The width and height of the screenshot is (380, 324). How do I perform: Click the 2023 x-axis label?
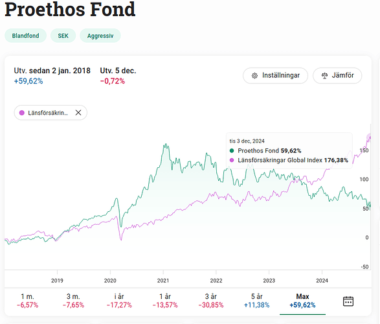point(269,281)
